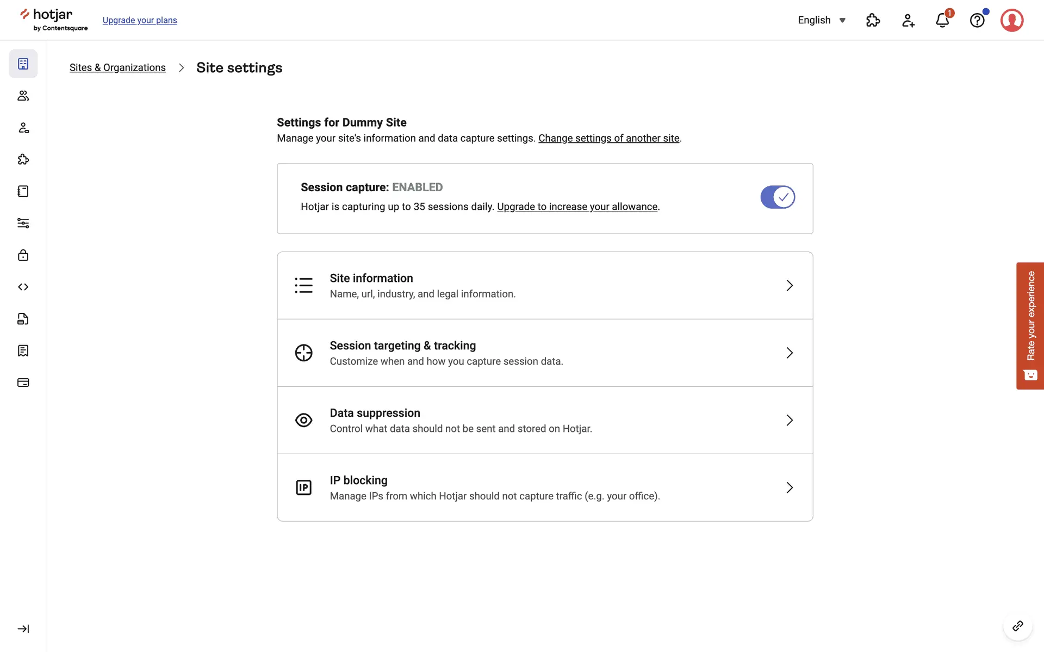
Task: Expand the IP blocking chevron
Action: [790, 487]
